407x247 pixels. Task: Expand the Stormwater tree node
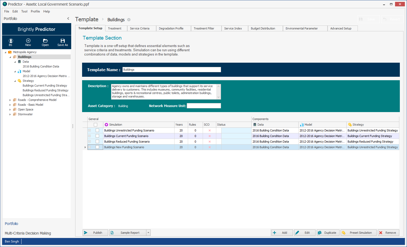click(x=10, y=114)
